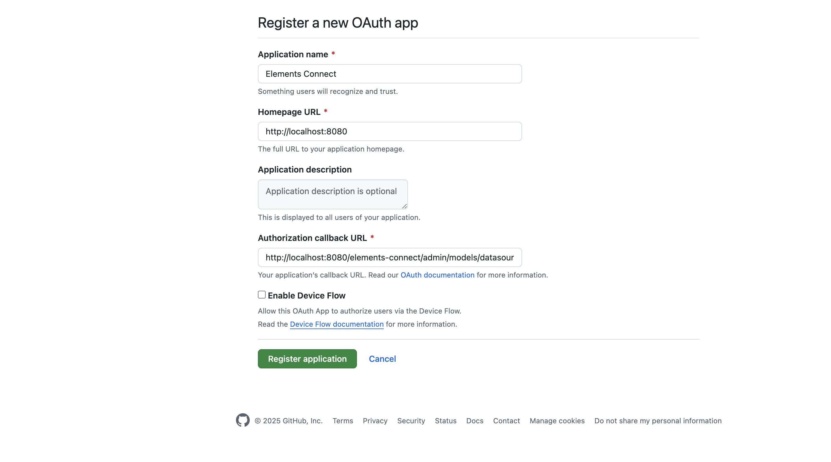Click the Authorization callback URL field
This screenshot has height=462, width=831.
[389, 257]
